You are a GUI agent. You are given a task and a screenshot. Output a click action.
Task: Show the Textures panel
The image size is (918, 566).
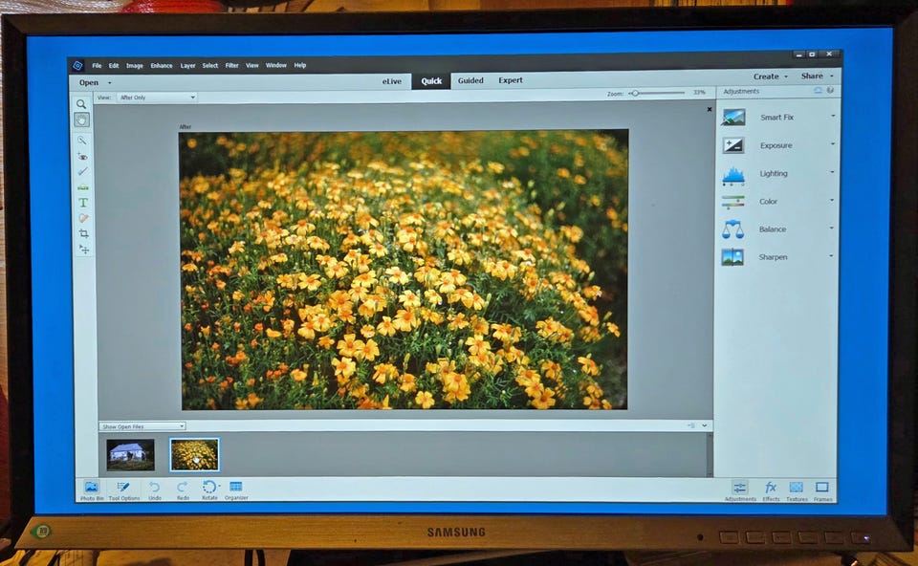pyautogui.click(x=797, y=490)
